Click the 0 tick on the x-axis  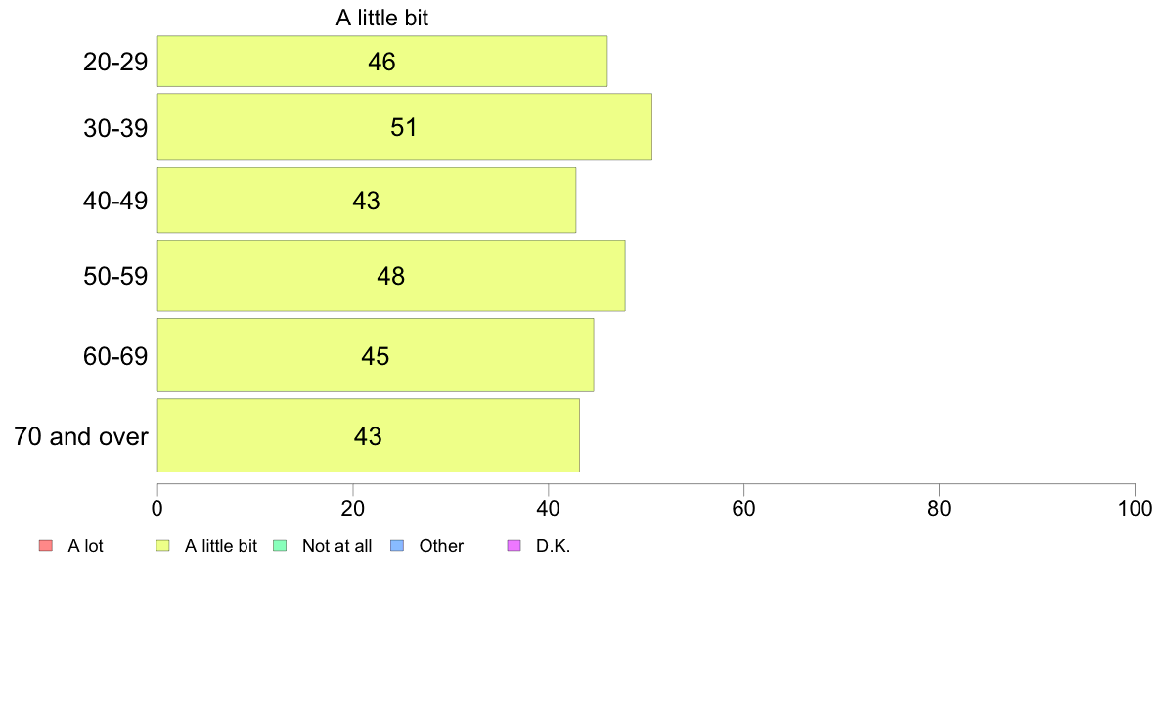point(157,508)
